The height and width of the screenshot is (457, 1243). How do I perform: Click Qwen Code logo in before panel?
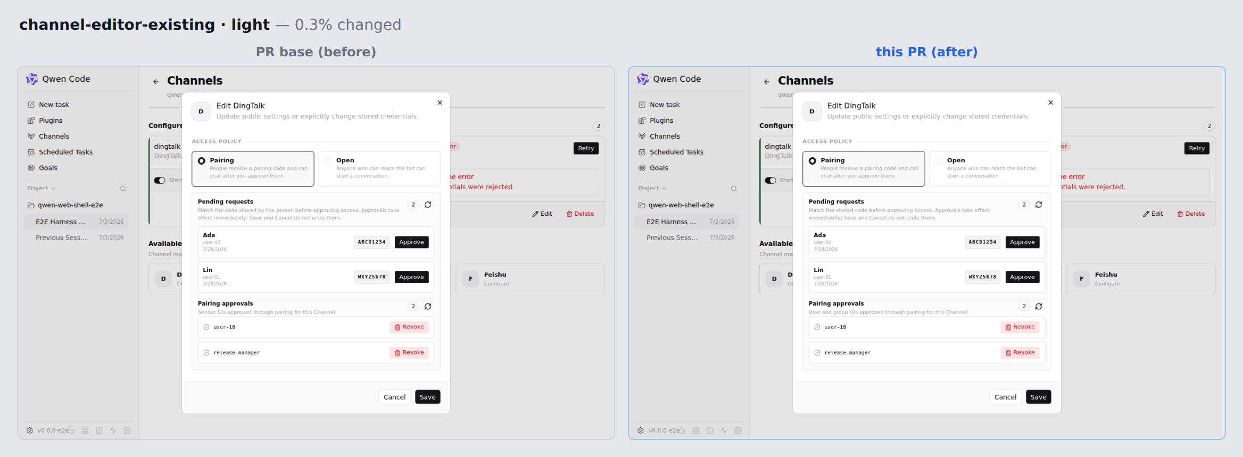coord(32,79)
